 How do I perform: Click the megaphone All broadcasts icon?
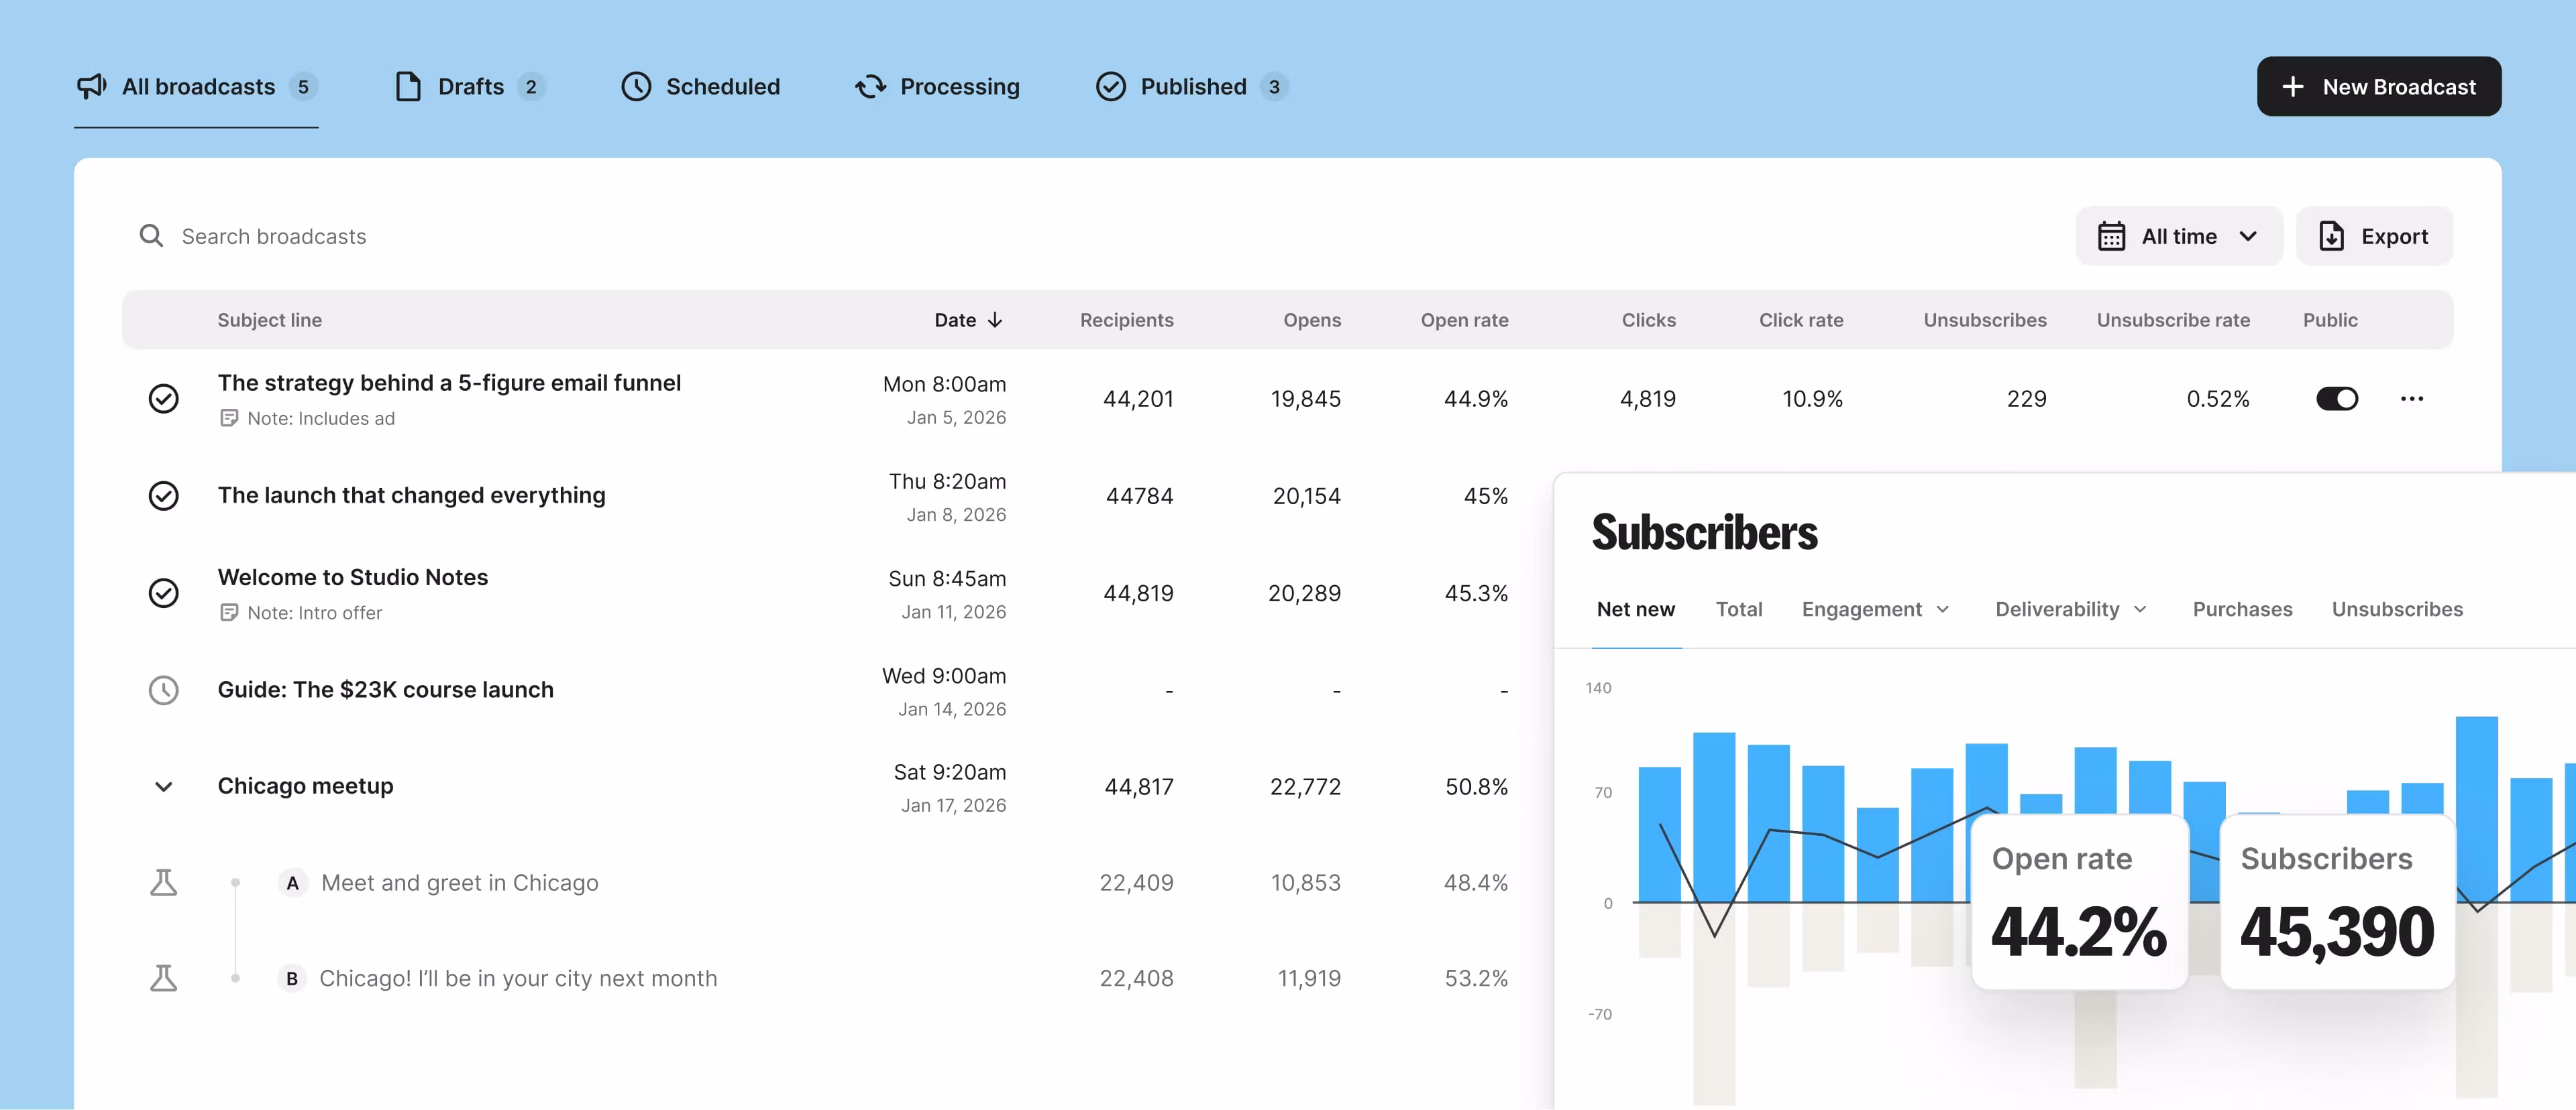(91, 87)
